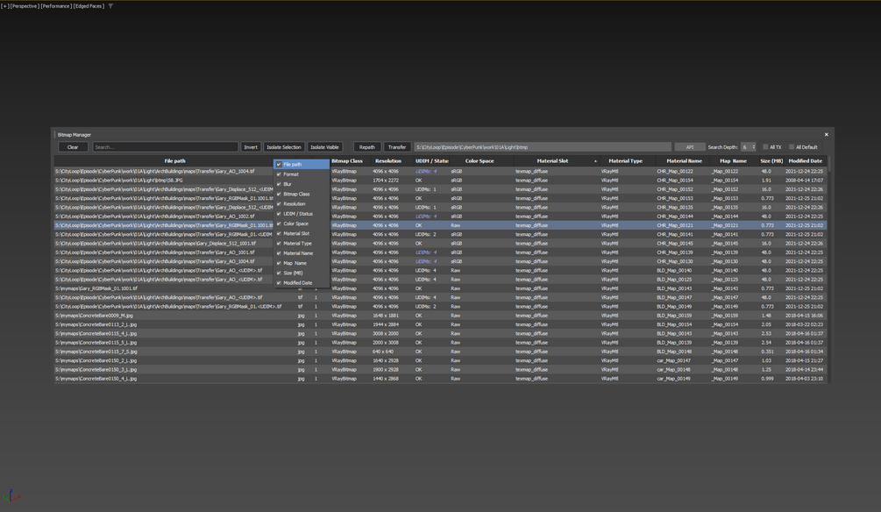Click Isolate Visible button
Screen dimensions: 881x512
click(x=324, y=147)
